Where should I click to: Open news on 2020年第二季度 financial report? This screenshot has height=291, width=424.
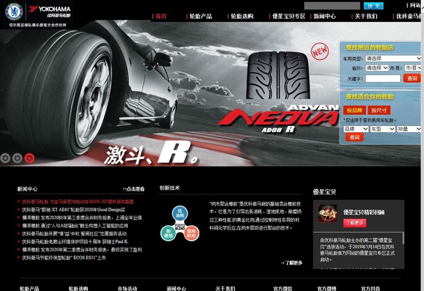[82, 250]
